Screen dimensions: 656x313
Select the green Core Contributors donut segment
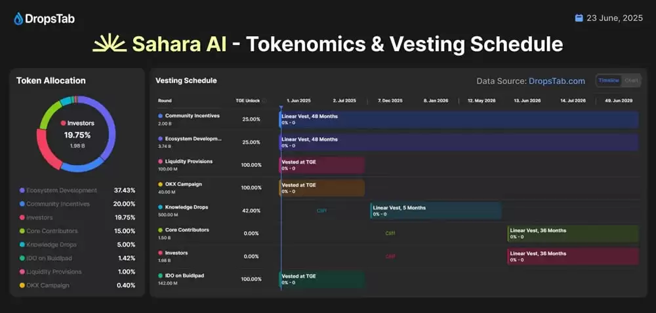[x=49, y=112]
